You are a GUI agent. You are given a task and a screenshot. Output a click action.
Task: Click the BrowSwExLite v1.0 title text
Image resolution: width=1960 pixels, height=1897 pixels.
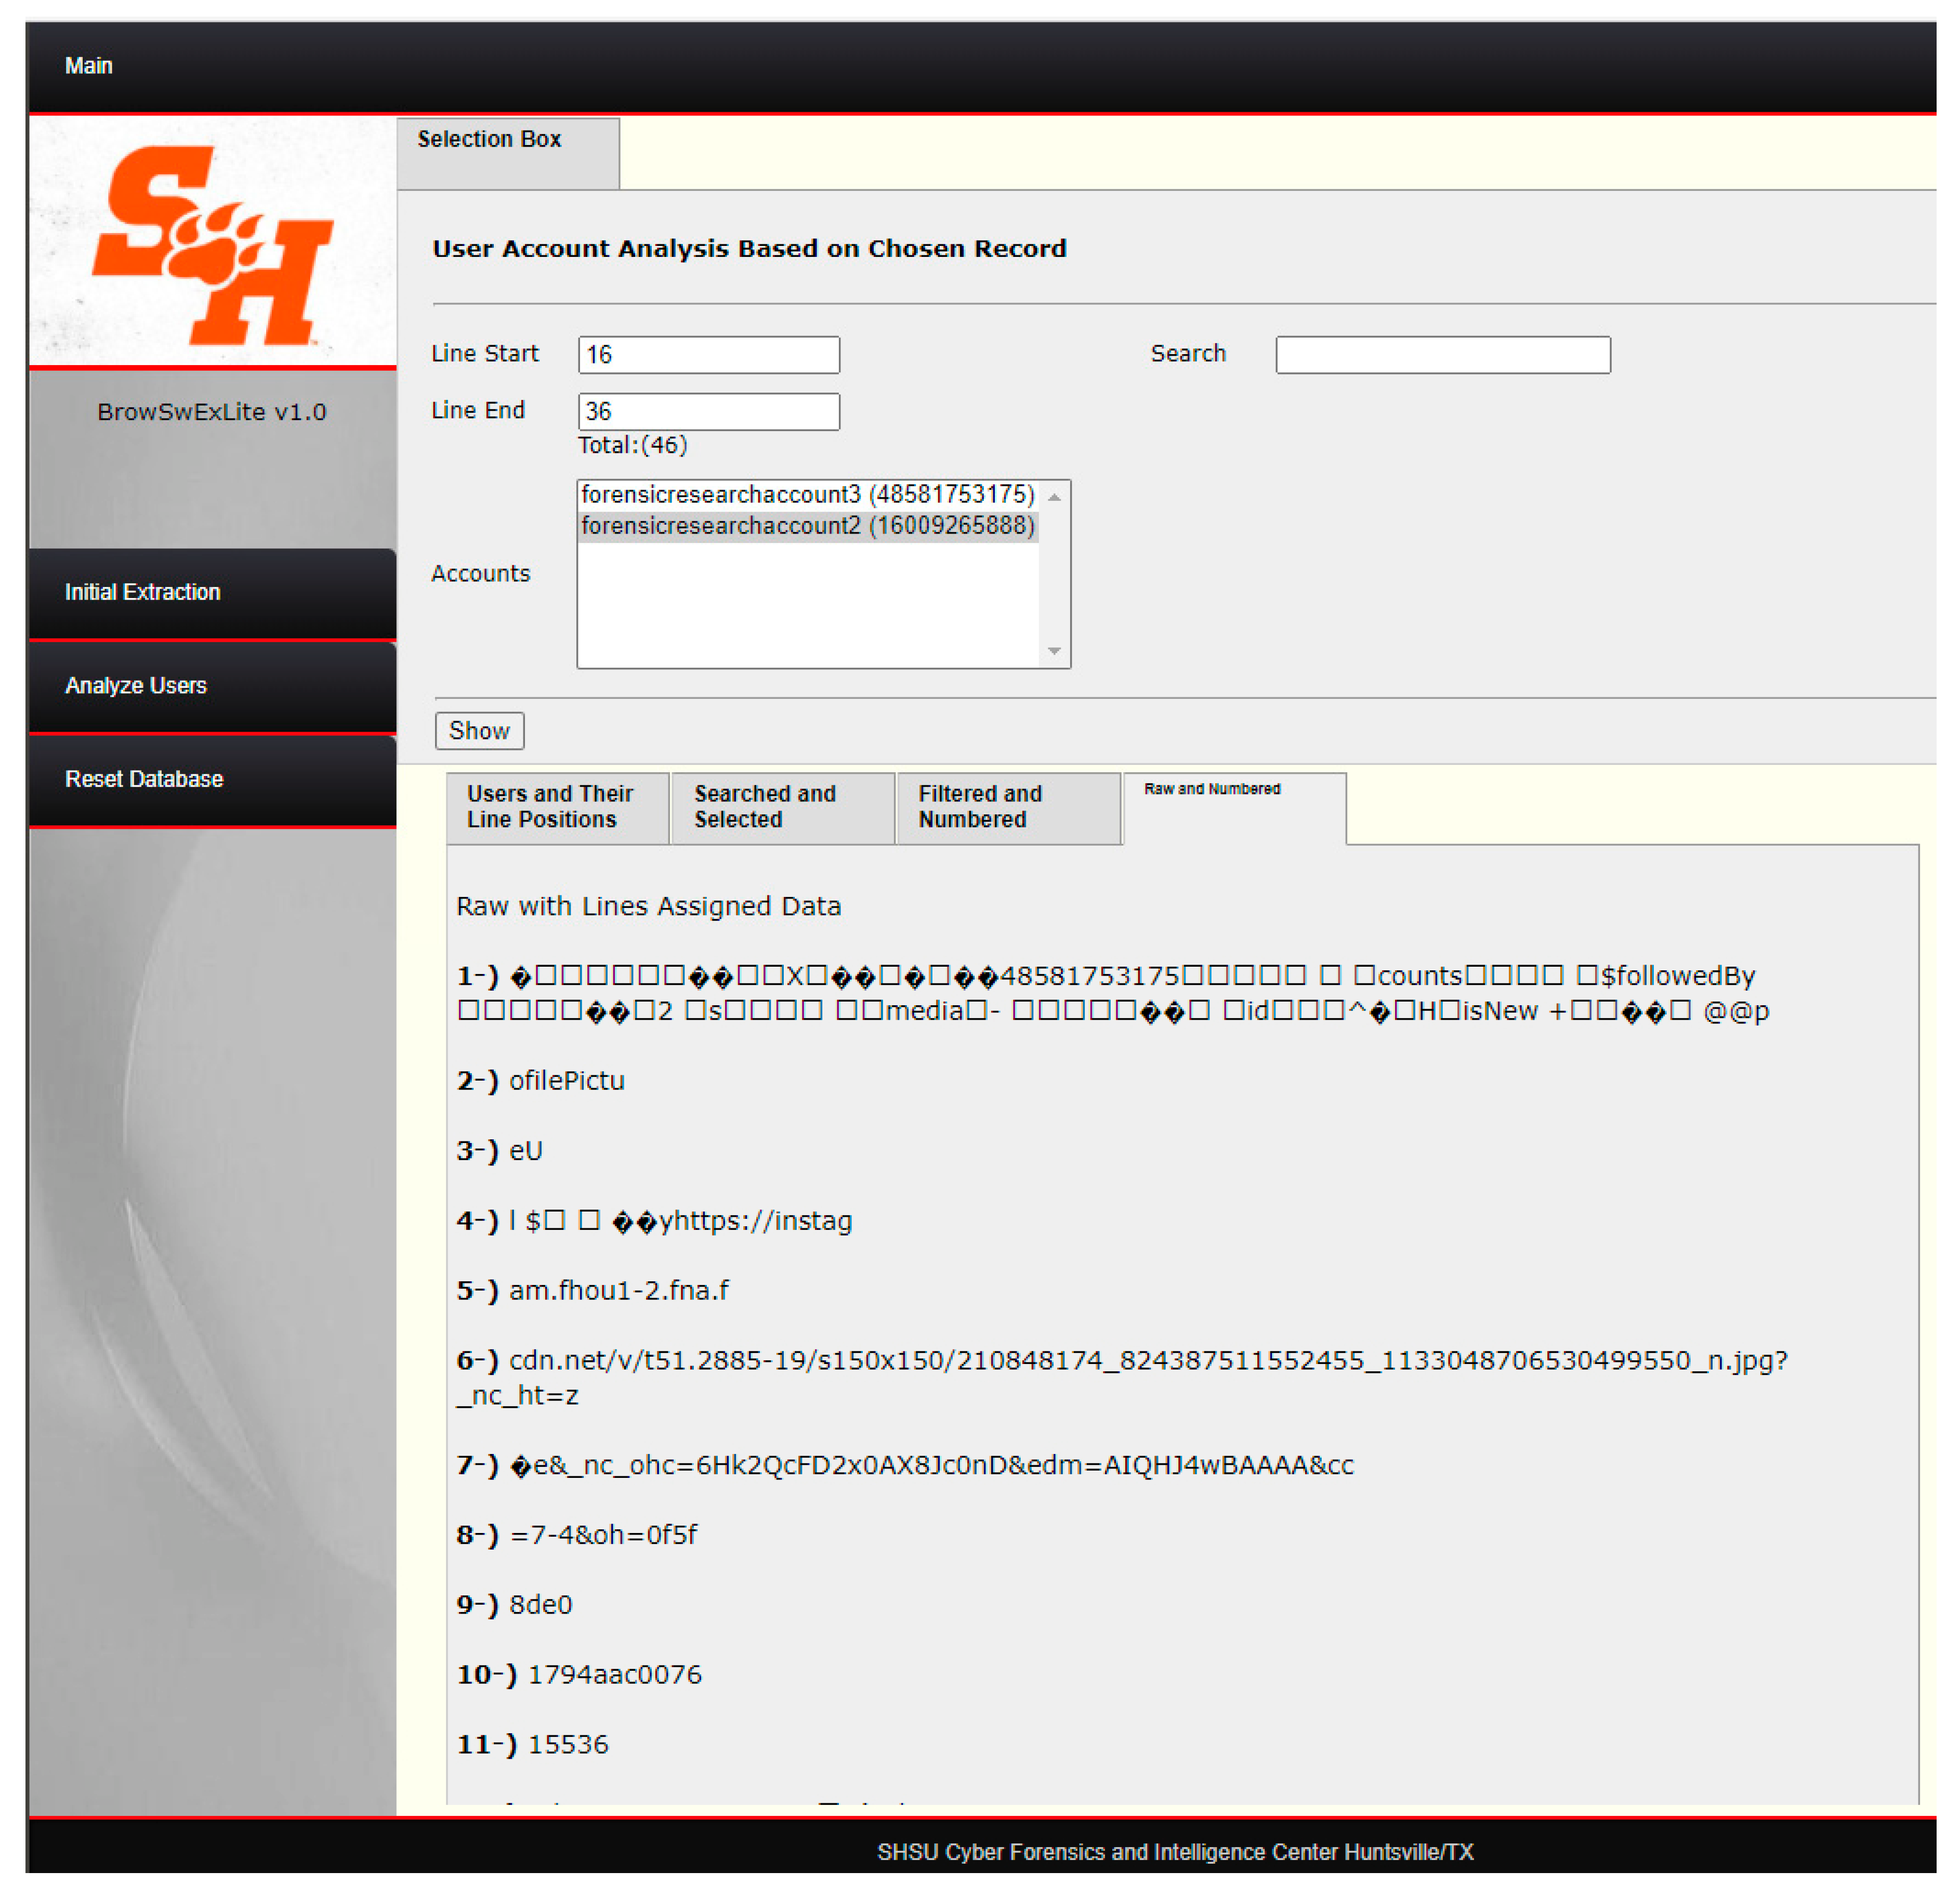click(x=212, y=412)
